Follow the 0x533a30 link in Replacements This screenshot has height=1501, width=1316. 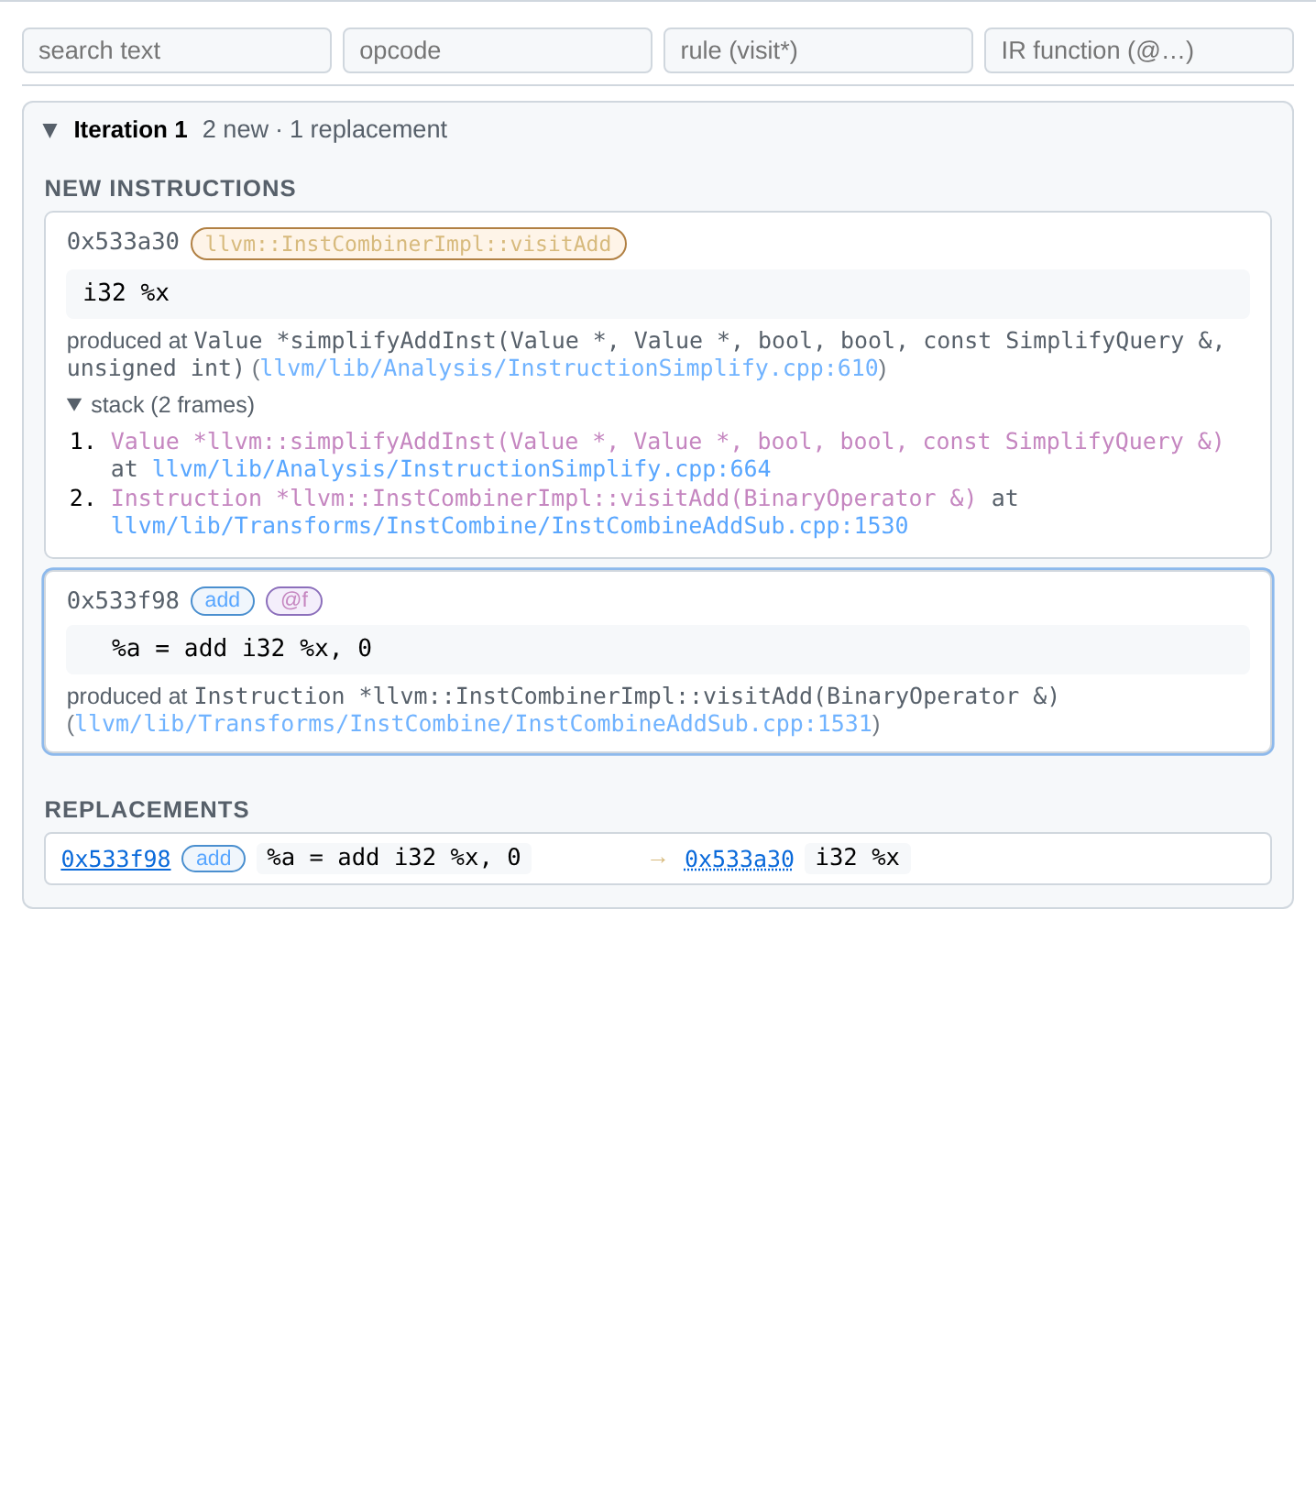(x=740, y=859)
